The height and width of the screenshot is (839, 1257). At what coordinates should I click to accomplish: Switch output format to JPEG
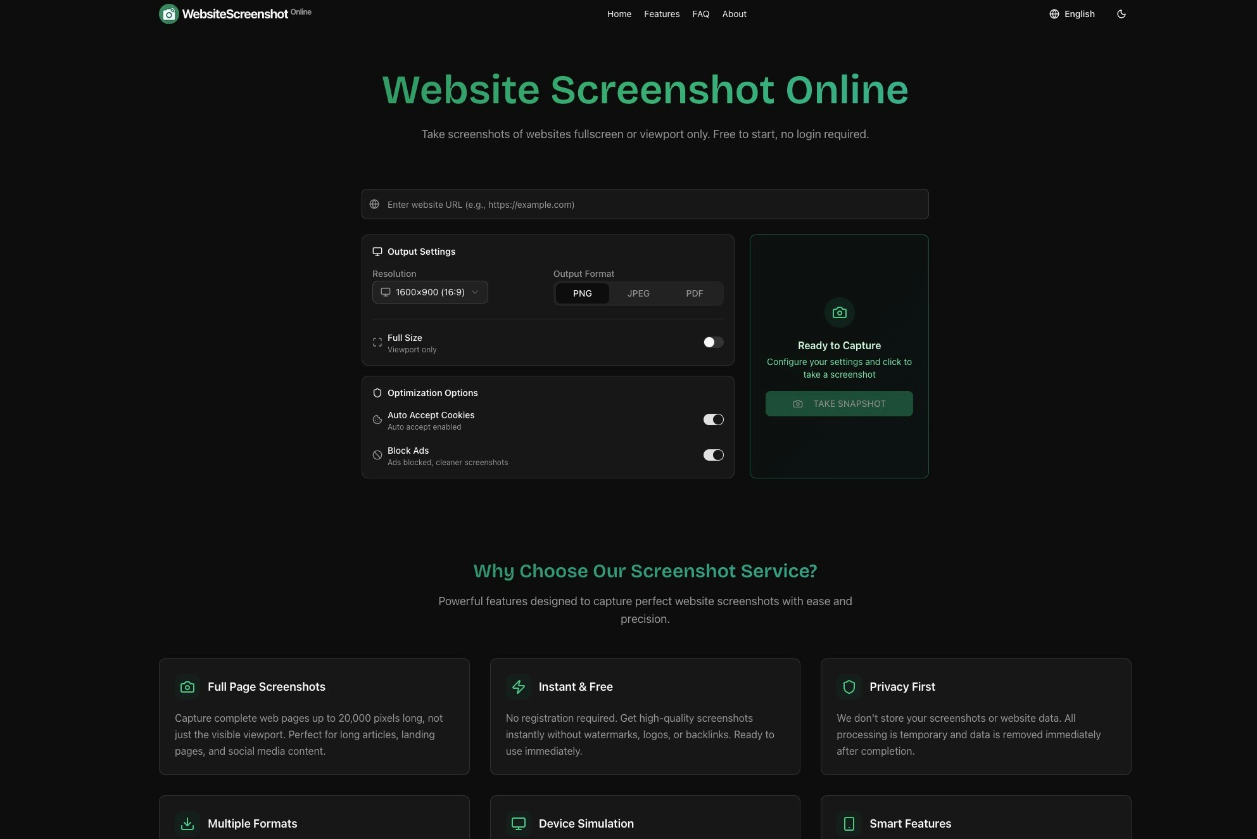coord(638,293)
